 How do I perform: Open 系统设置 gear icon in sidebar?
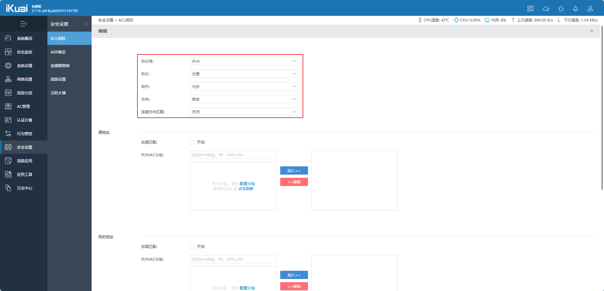coord(8,65)
